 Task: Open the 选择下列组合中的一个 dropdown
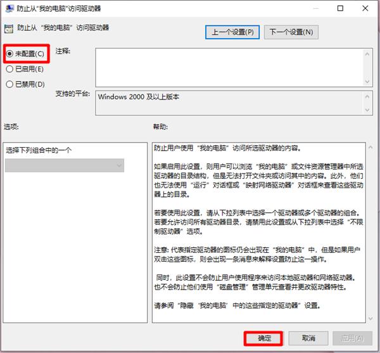pyautogui.click(x=64, y=165)
